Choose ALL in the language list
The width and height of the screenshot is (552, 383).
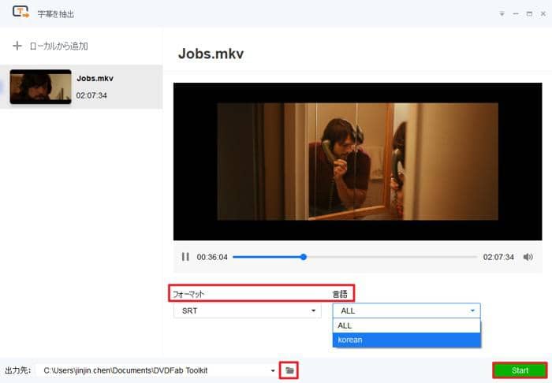pyautogui.click(x=406, y=325)
